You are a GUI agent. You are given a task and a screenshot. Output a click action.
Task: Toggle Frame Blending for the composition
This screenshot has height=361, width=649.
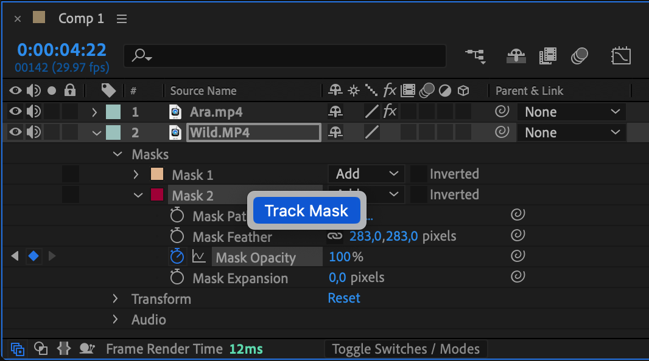pyautogui.click(x=548, y=57)
